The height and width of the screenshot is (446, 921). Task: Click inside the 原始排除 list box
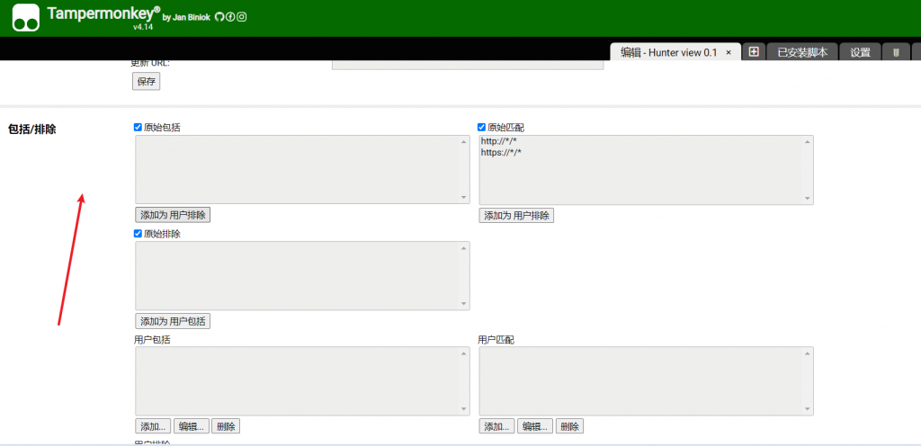302,275
